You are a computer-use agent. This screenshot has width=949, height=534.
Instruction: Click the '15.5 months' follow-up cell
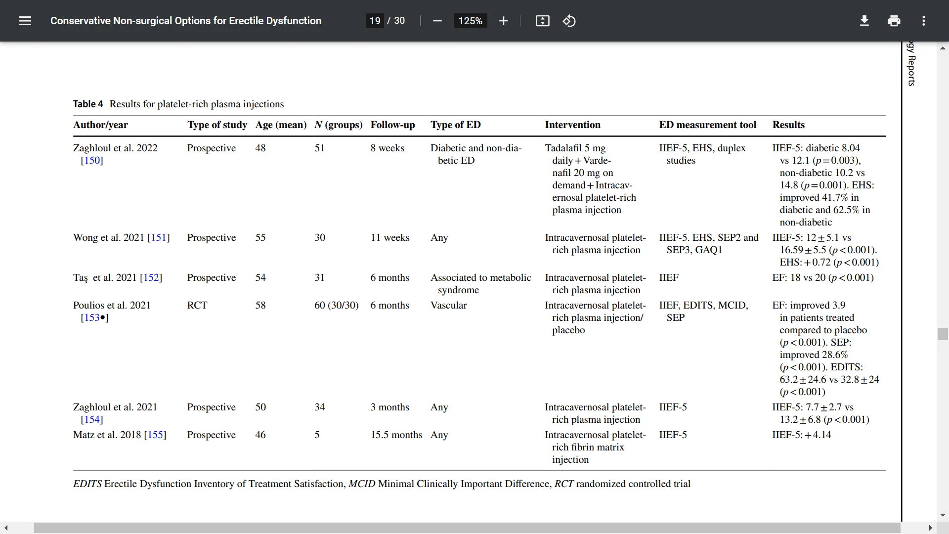396,435
